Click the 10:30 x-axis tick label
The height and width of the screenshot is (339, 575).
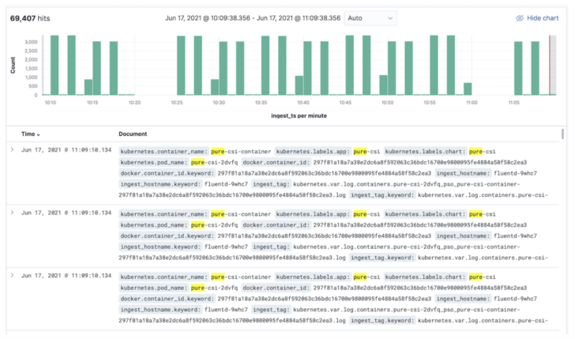(219, 103)
